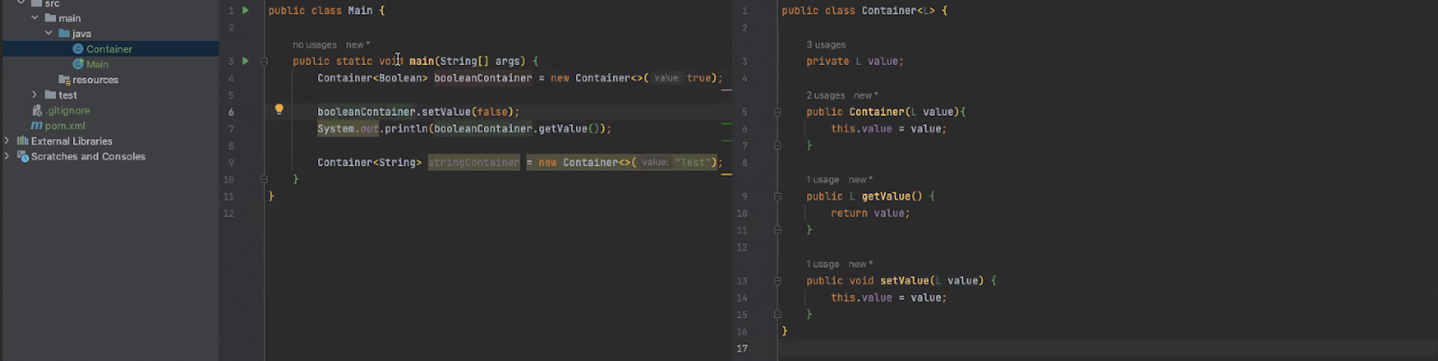Click stringContainer variable name
Image resolution: width=1438 pixels, height=361 pixels.
pyautogui.click(x=473, y=163)
